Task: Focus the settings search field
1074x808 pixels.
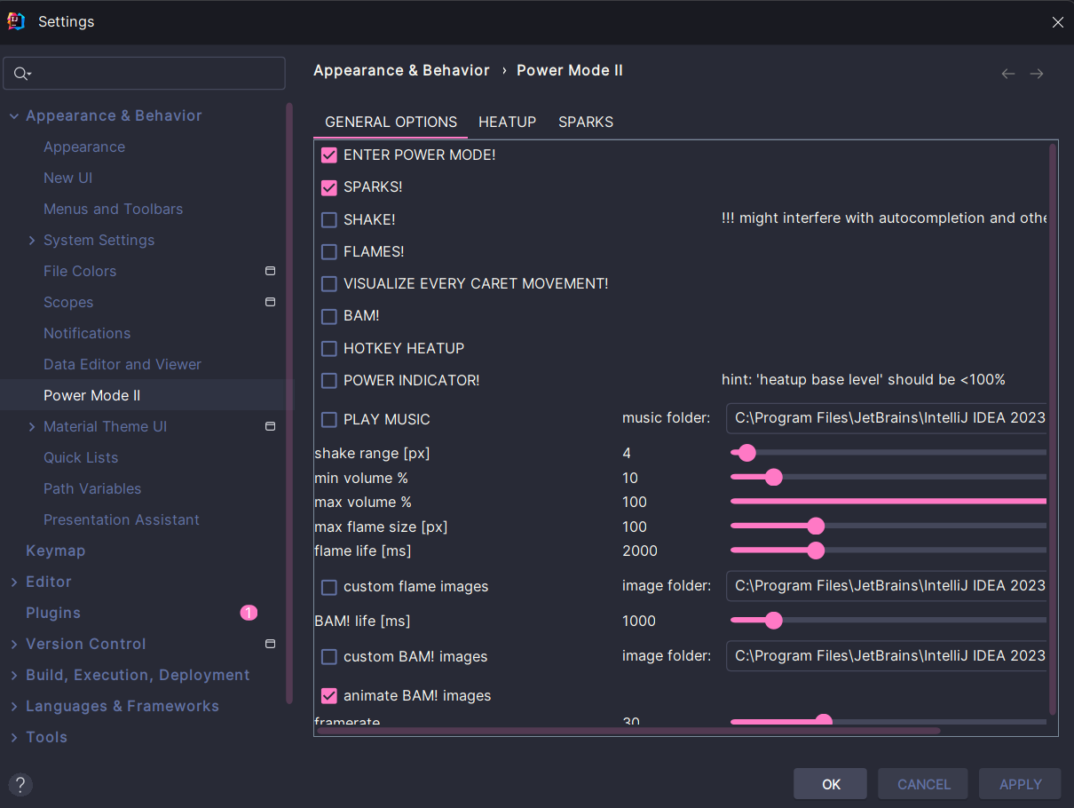Action: click(x=144, y=74)
